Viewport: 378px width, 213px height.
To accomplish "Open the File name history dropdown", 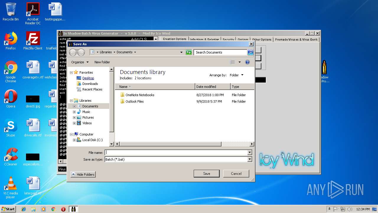I will pos(250,153).
